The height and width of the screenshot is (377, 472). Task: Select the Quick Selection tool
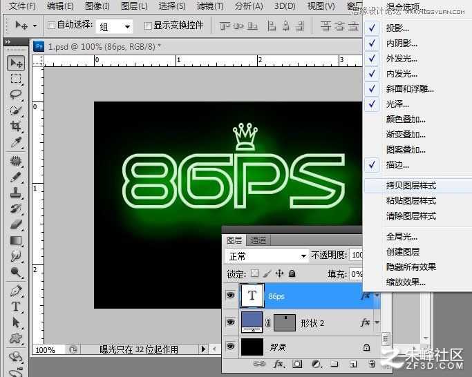pos(16,110)
